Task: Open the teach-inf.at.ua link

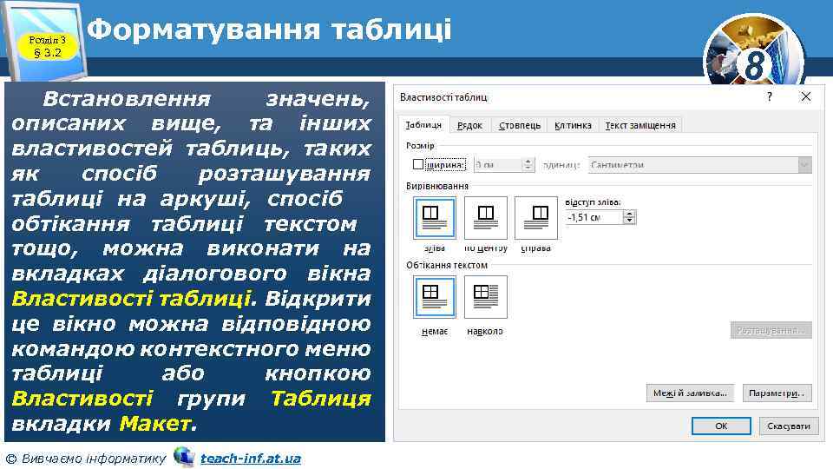Action: (x=251, y=458)
